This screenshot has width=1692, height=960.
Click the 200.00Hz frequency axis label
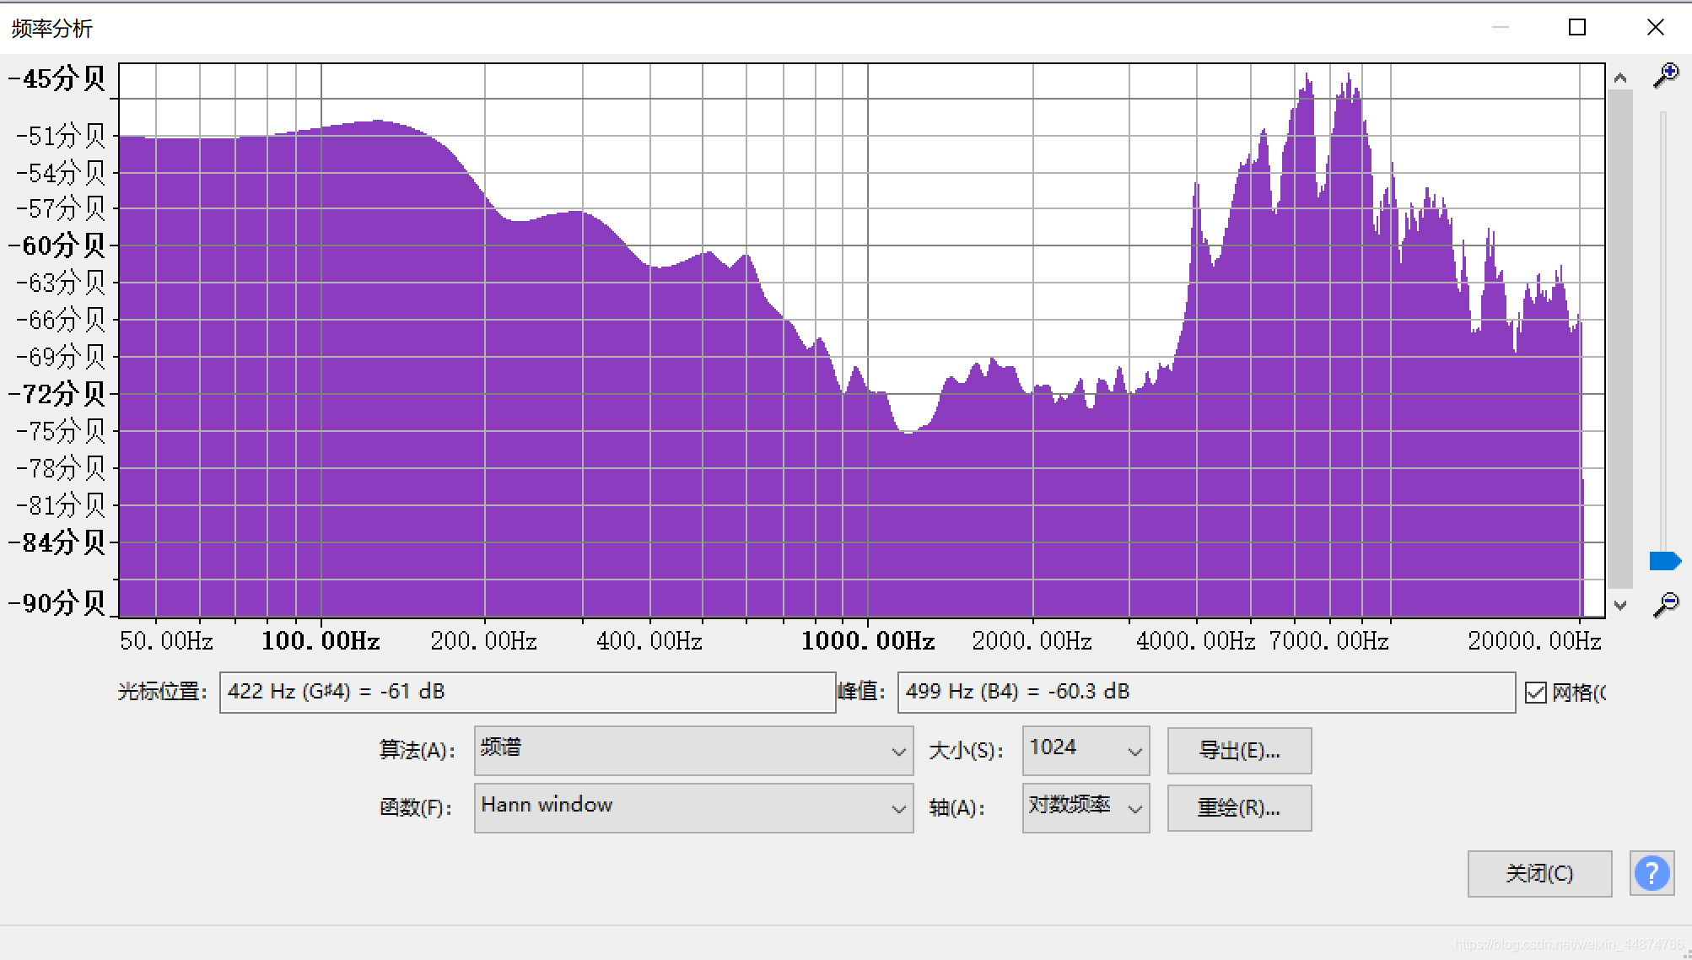(x=483, y=641)
